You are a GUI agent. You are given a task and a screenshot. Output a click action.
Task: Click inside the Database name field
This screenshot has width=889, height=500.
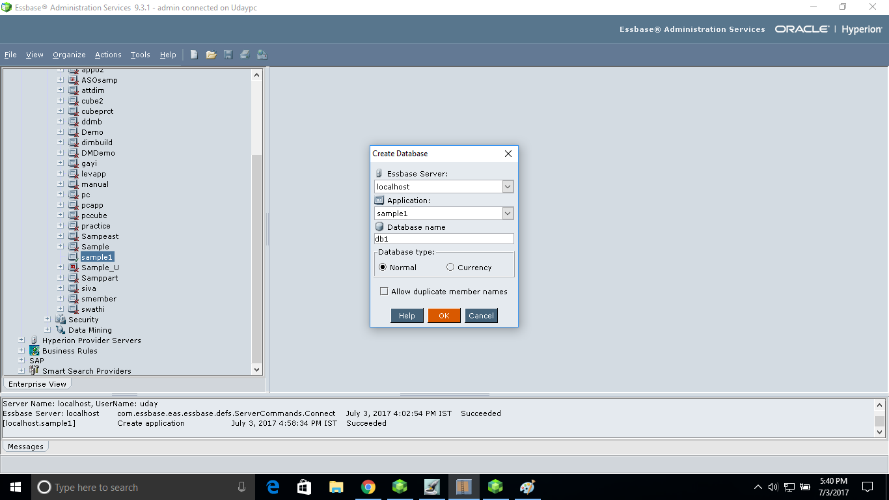[x=444, y=238]
